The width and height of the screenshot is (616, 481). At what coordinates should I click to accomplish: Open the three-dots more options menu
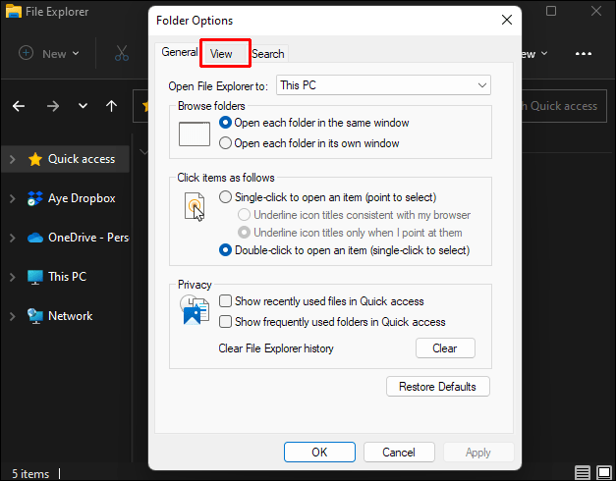pyautogui.click(x=584, y=53)
